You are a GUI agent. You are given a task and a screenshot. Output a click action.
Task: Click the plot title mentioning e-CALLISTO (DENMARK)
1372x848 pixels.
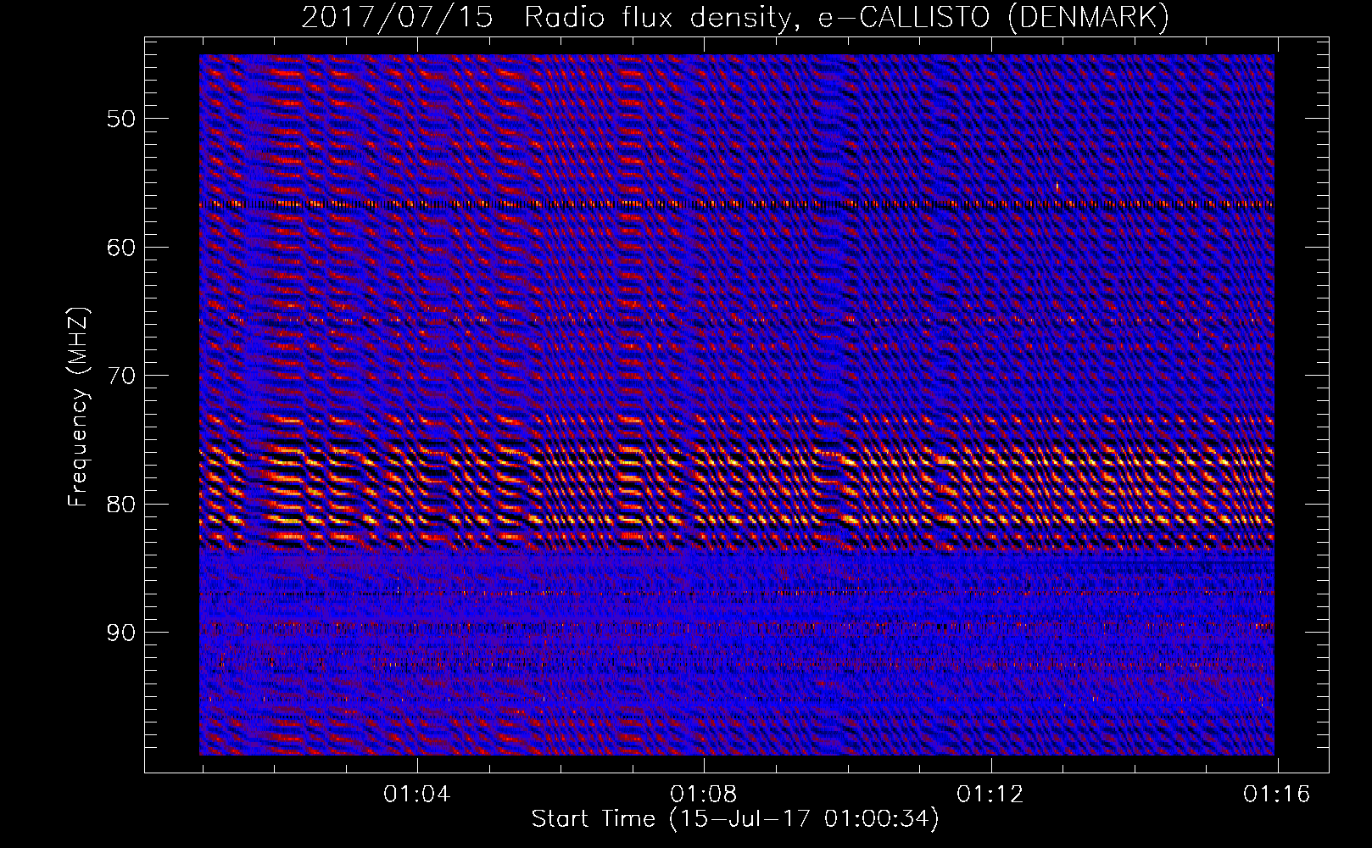(735, 18)
